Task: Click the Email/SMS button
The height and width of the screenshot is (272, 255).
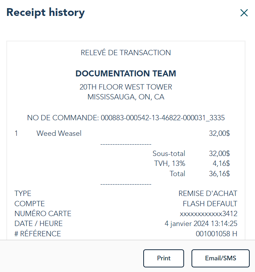Action: pyautogui.click(x=221, y=258)
